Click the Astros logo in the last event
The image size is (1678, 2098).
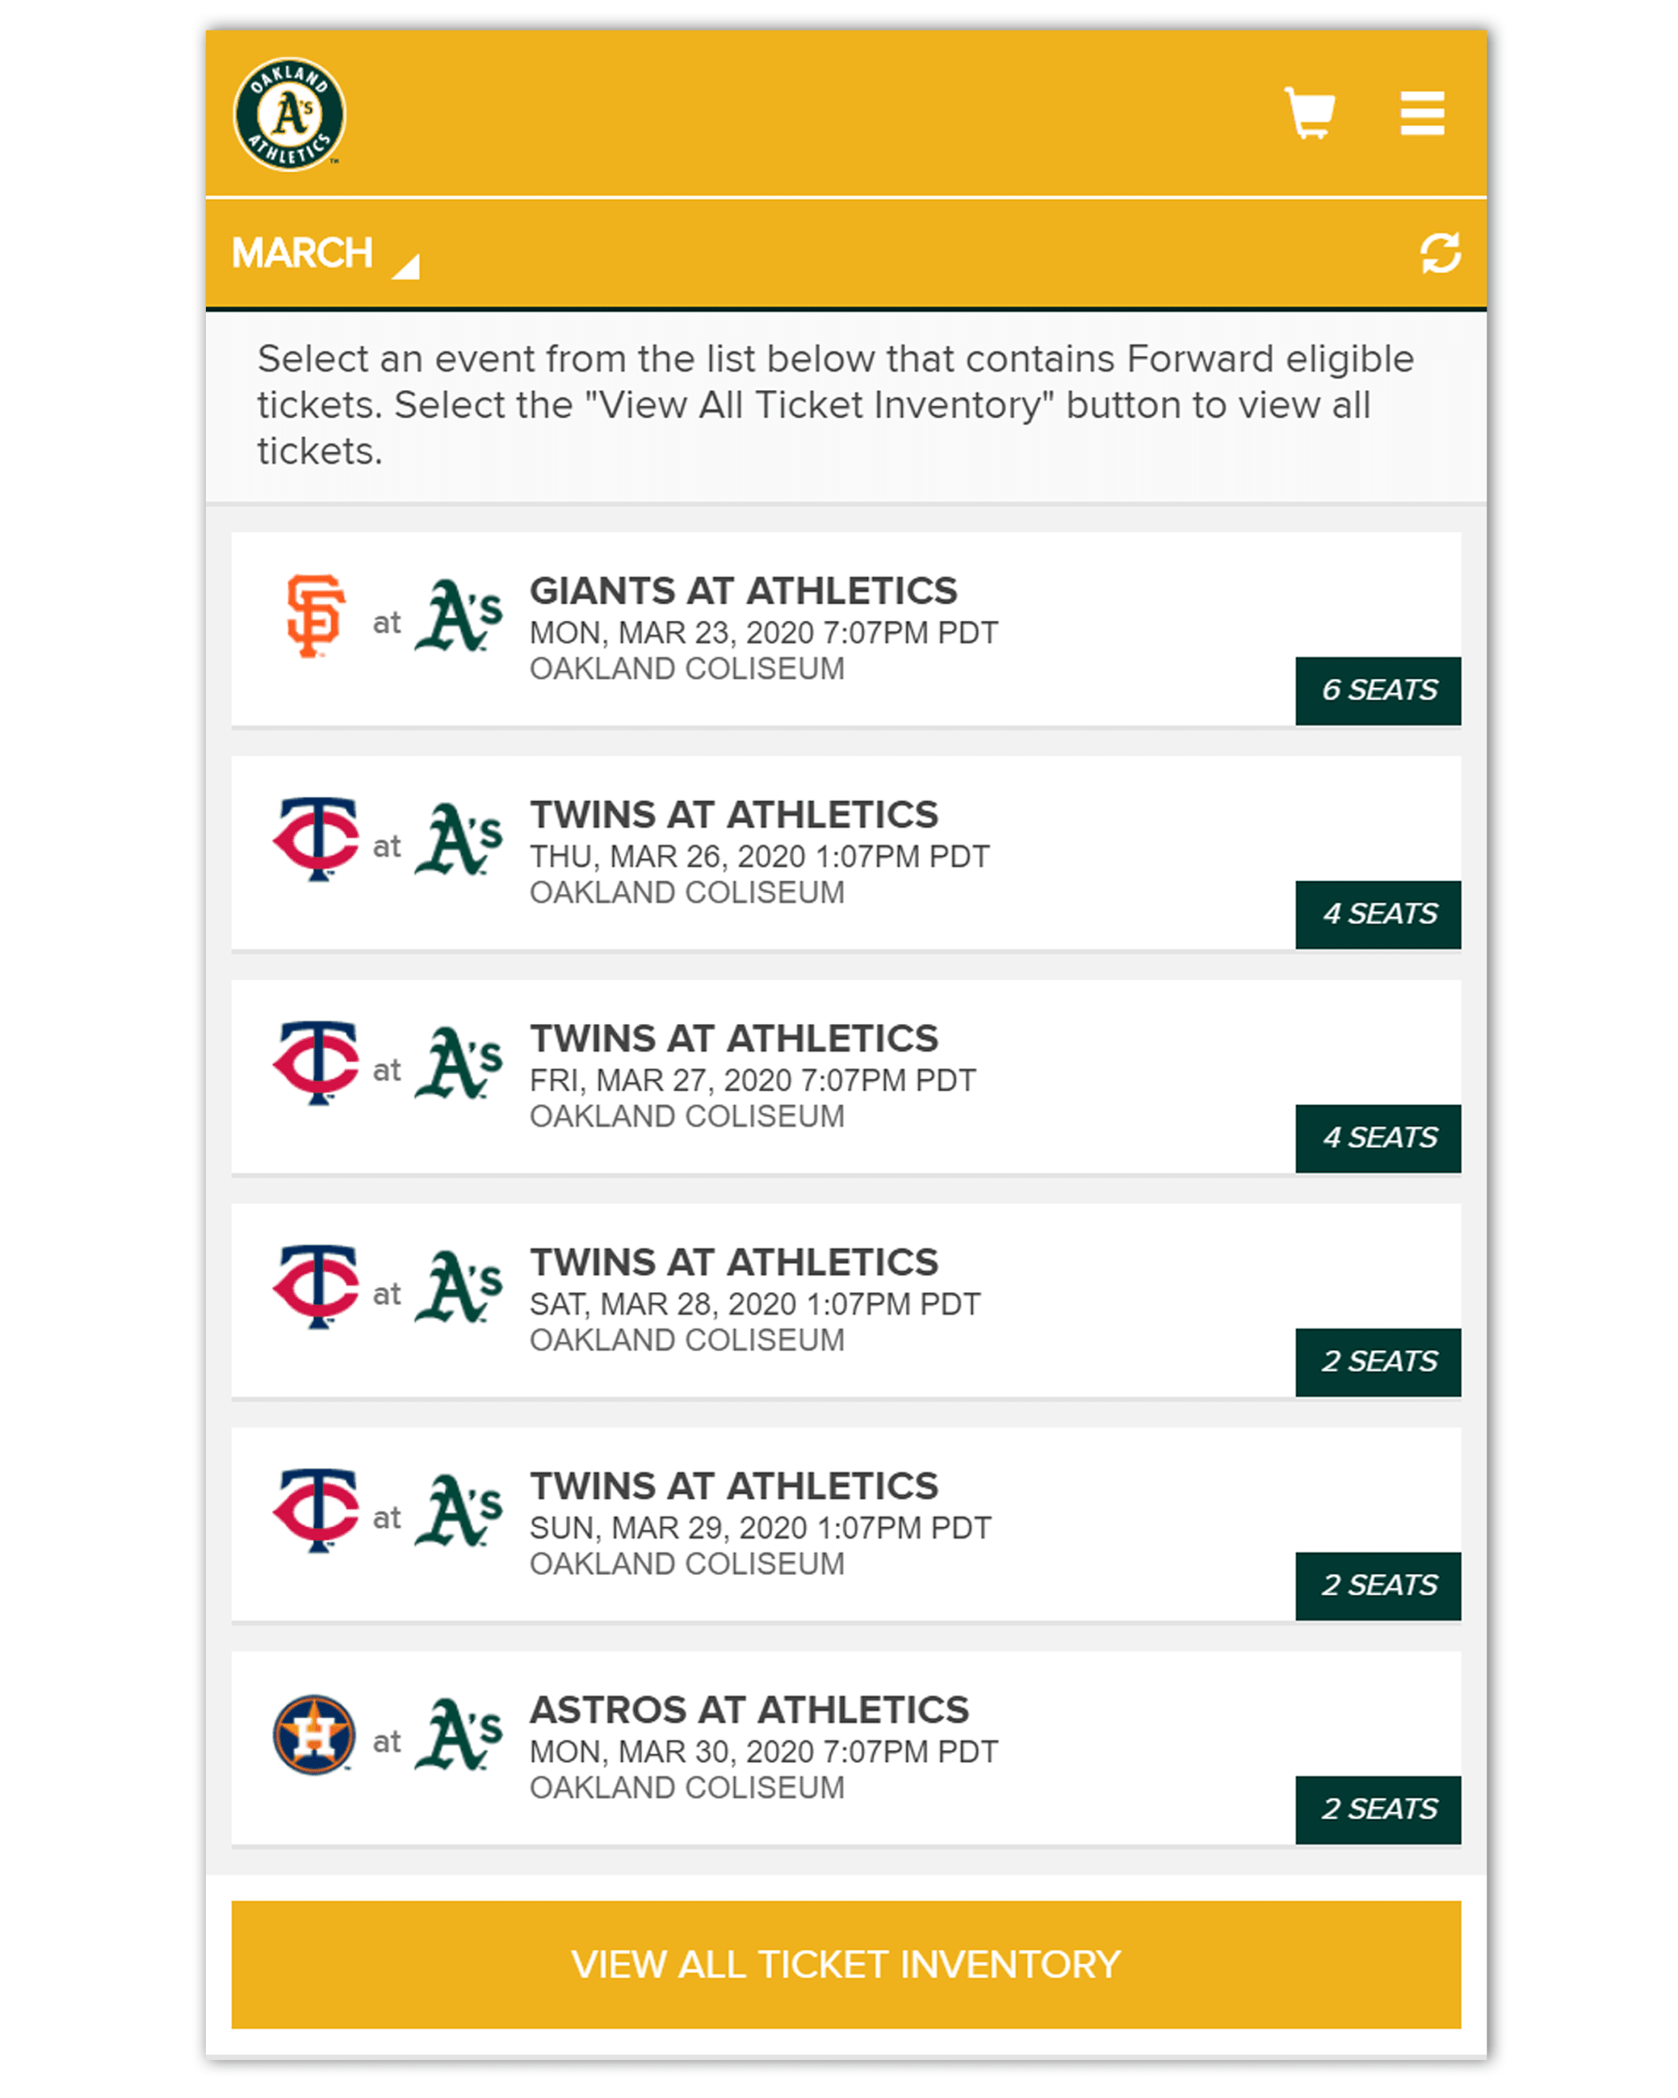coord(313,1735)
